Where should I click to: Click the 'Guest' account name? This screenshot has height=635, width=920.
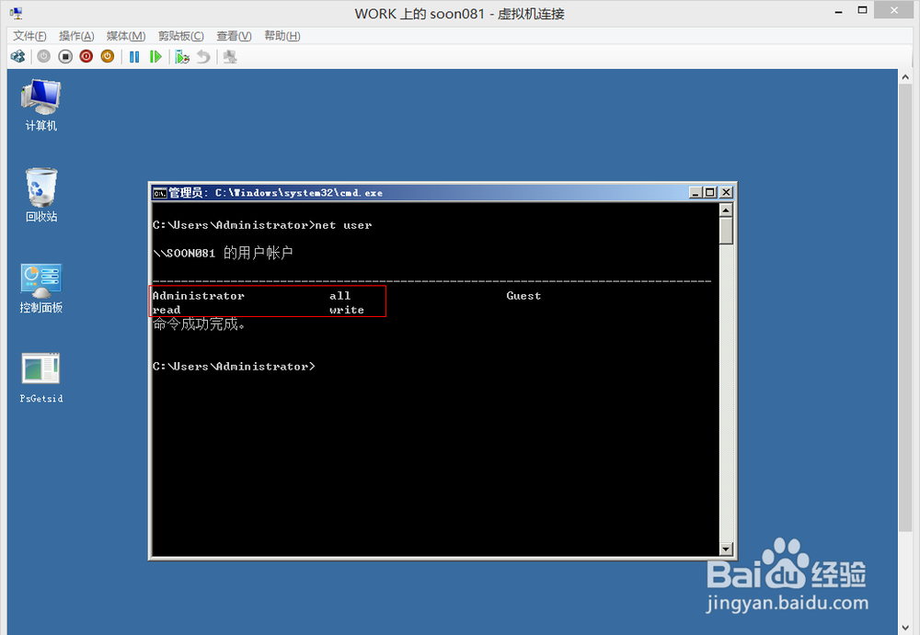(x=524, y=296)
